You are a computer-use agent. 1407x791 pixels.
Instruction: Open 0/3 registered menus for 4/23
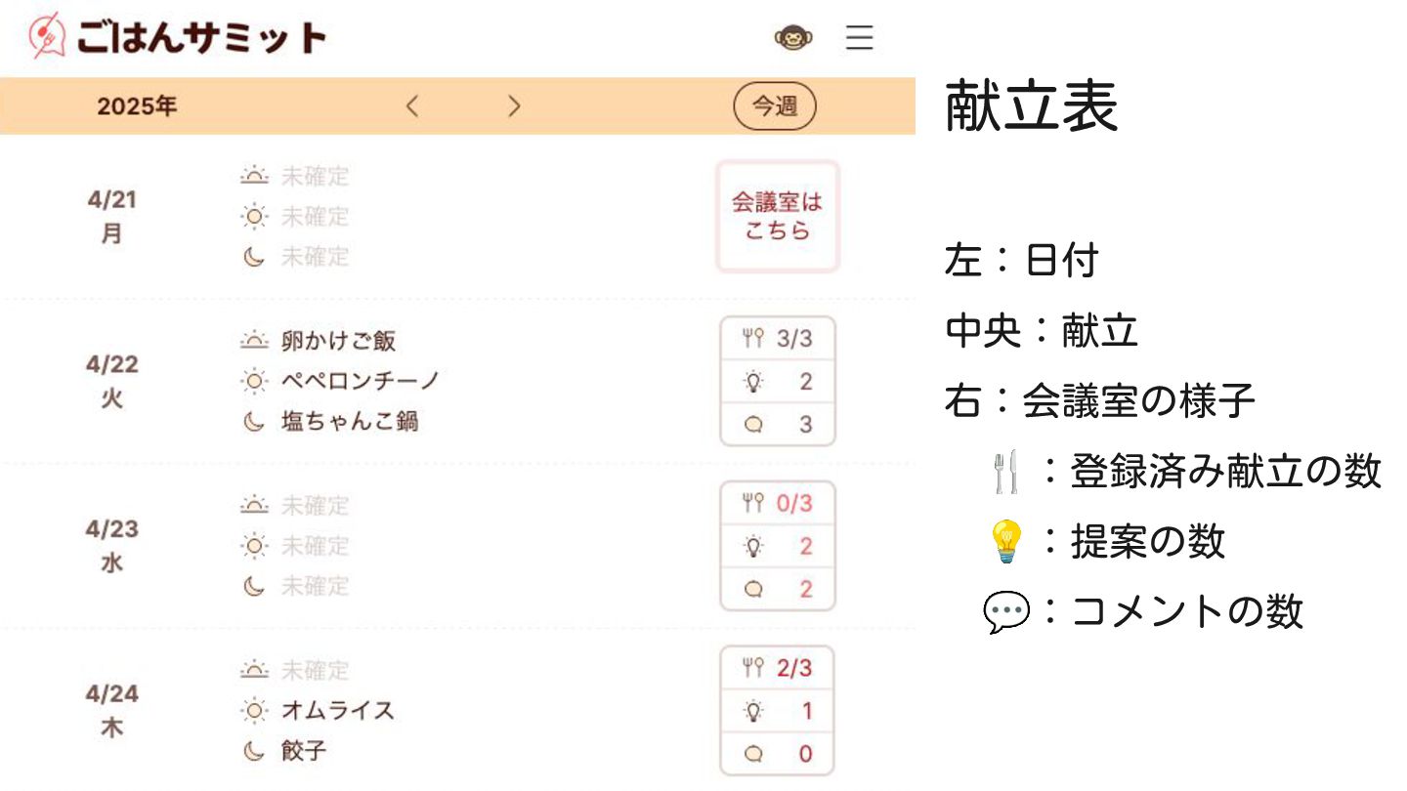pyautogui.click(x=778, y=504)
